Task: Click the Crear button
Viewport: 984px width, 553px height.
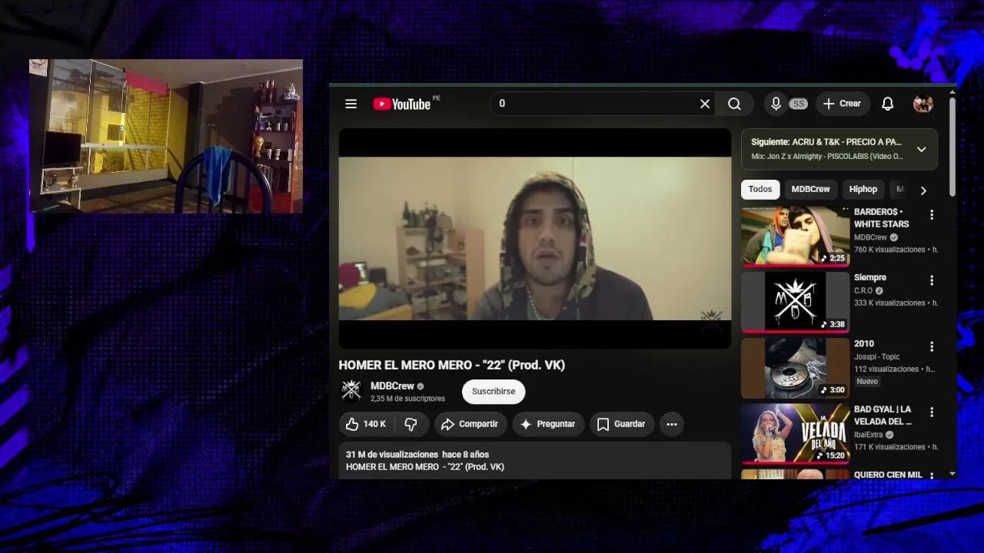Action: pos(843,104)
